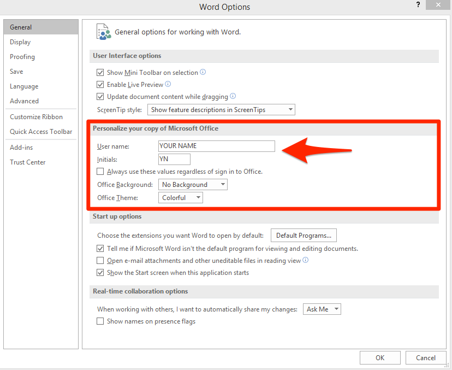Image resolution: width=452 pixels, height=370 pixels.
Task: Click the Personalize your copy of Microsoft Office heading
Action: pos(156,128)
